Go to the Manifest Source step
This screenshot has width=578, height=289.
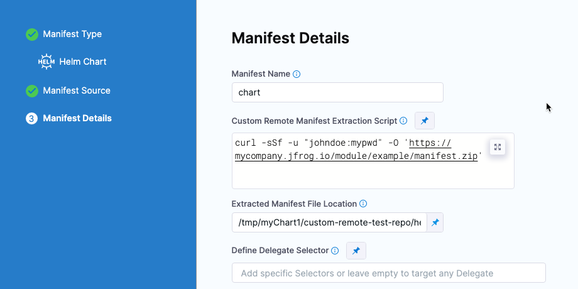tap(77, 91)
